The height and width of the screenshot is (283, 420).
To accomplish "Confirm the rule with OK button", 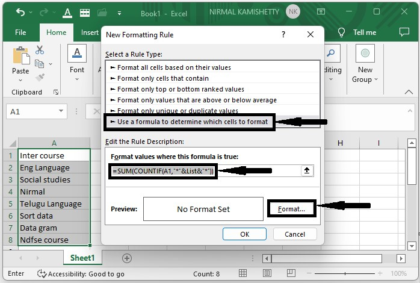I will 244,234.
